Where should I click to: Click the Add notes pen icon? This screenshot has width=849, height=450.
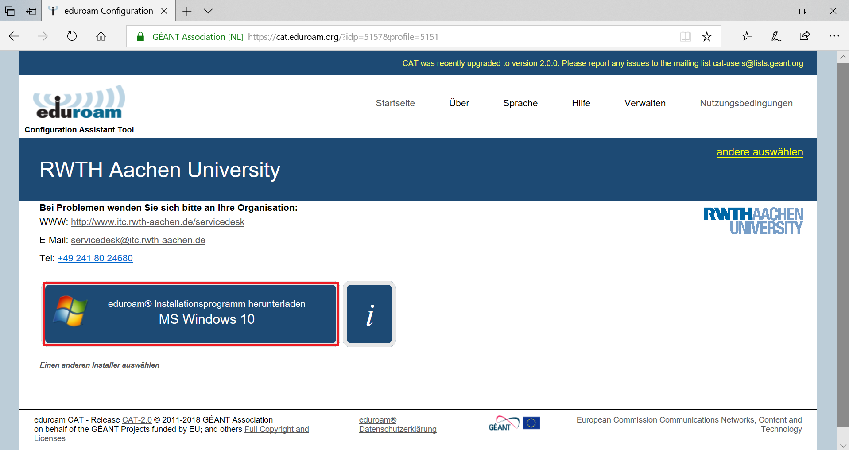pos(776,36)
